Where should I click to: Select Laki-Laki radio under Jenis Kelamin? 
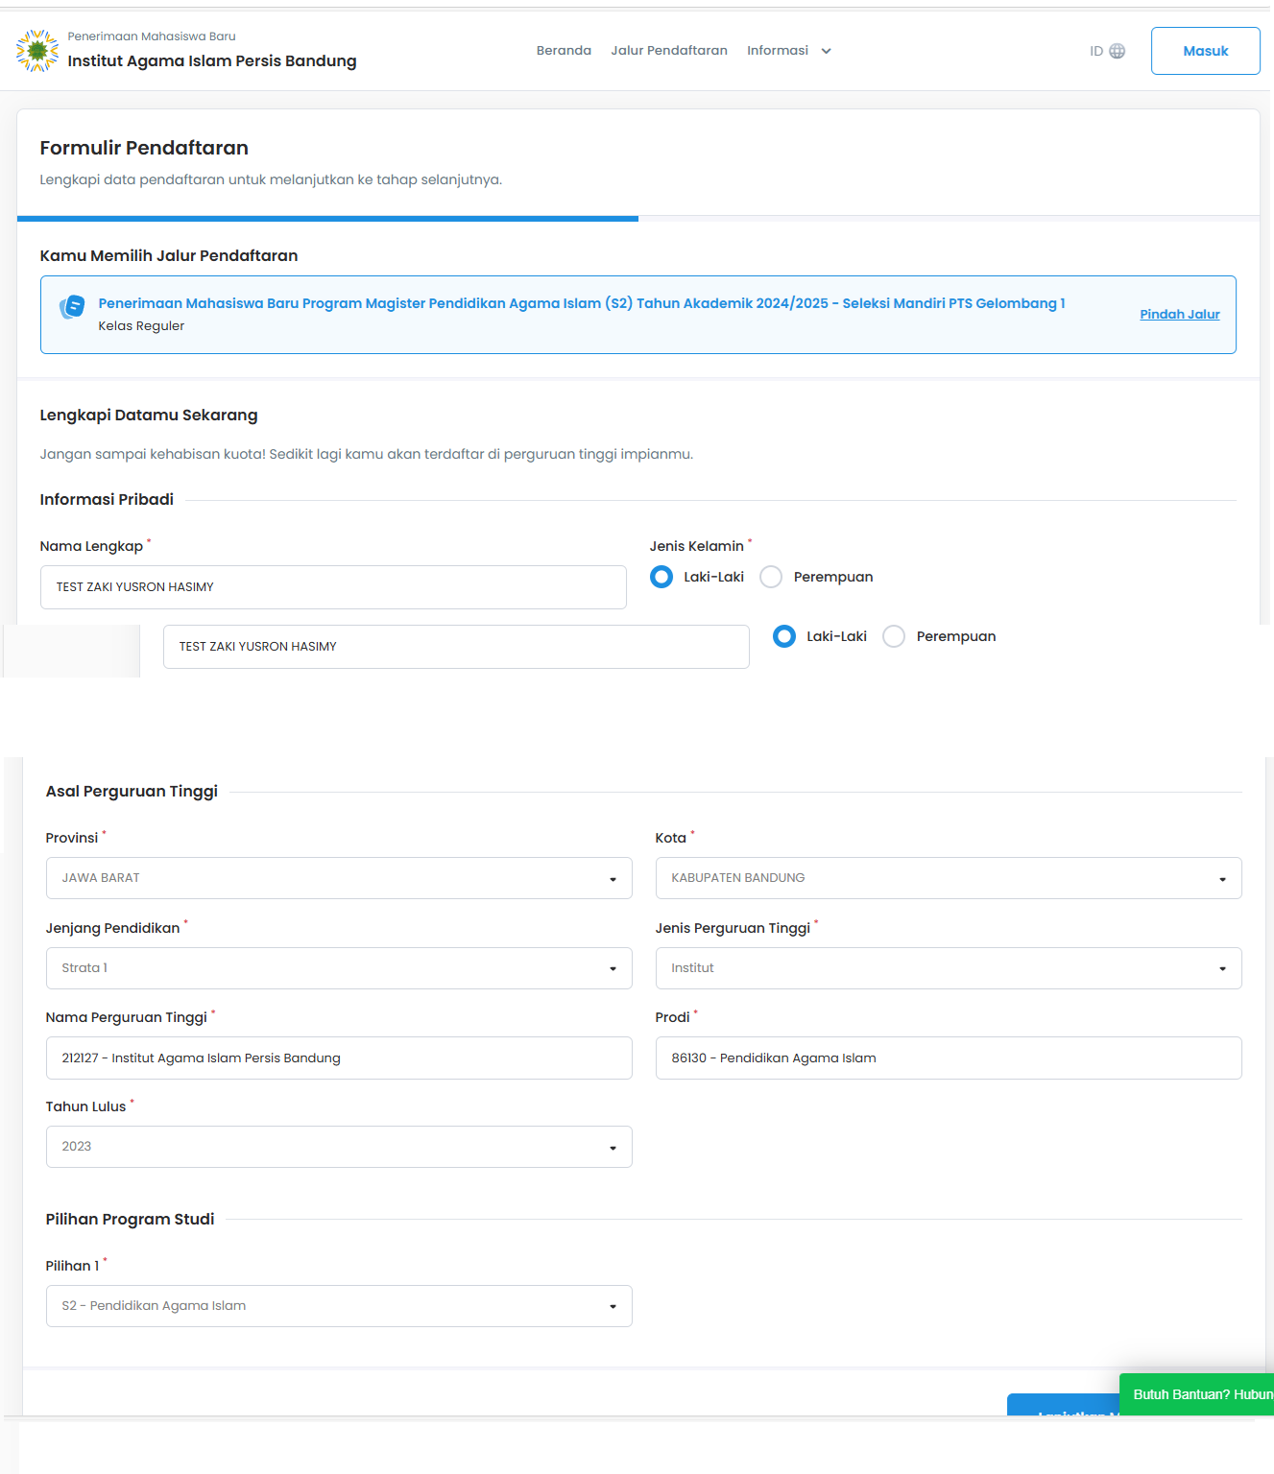[x=661, y=577]
